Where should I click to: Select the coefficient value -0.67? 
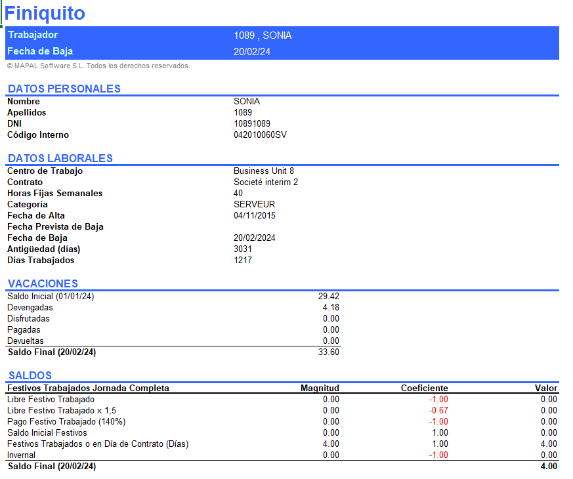tap(438, 411)
